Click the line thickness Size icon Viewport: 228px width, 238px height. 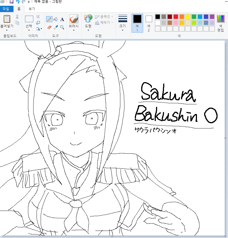click(123, 19)
